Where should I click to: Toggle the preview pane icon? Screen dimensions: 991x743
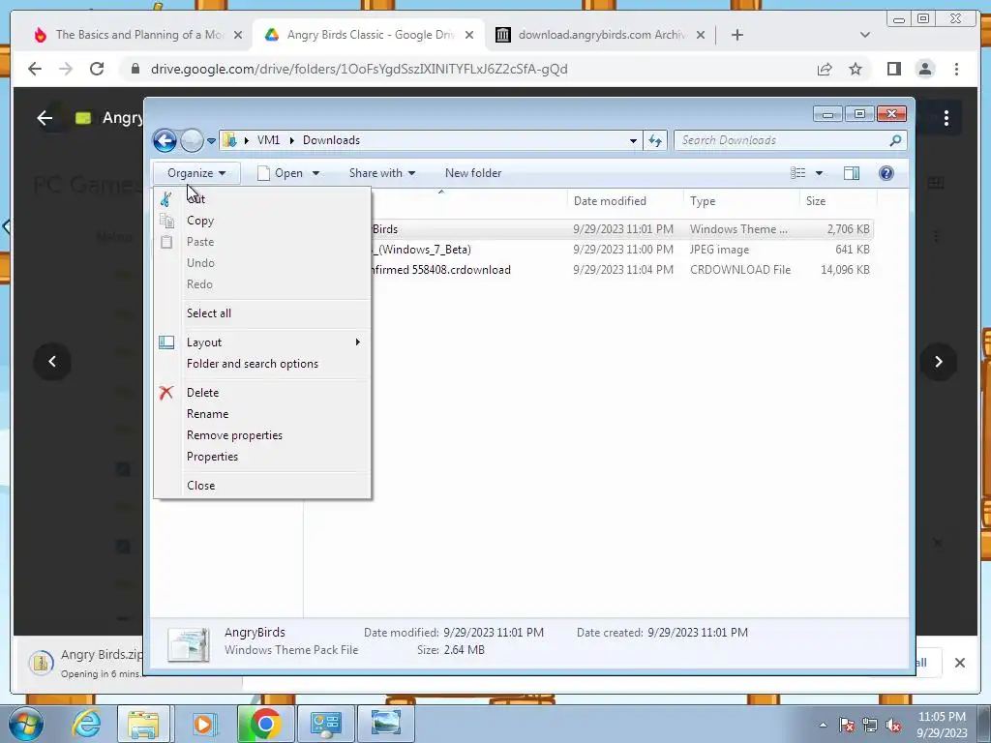tap(852, 173)
